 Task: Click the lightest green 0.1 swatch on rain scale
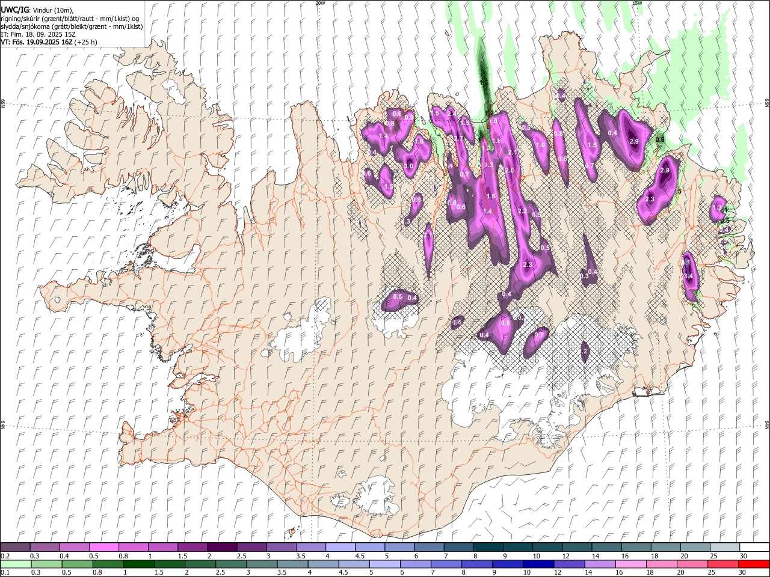16,564
